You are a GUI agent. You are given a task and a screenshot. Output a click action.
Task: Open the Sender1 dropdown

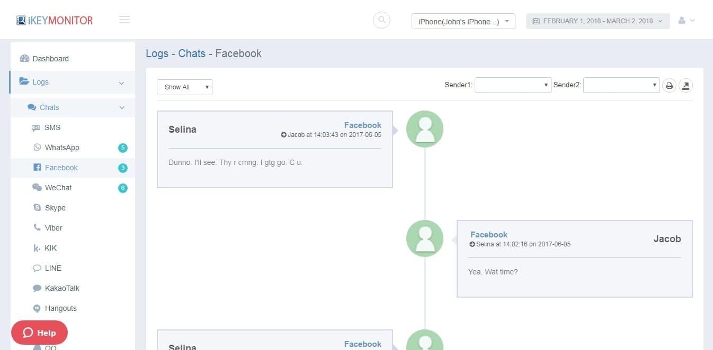(513, 85)
